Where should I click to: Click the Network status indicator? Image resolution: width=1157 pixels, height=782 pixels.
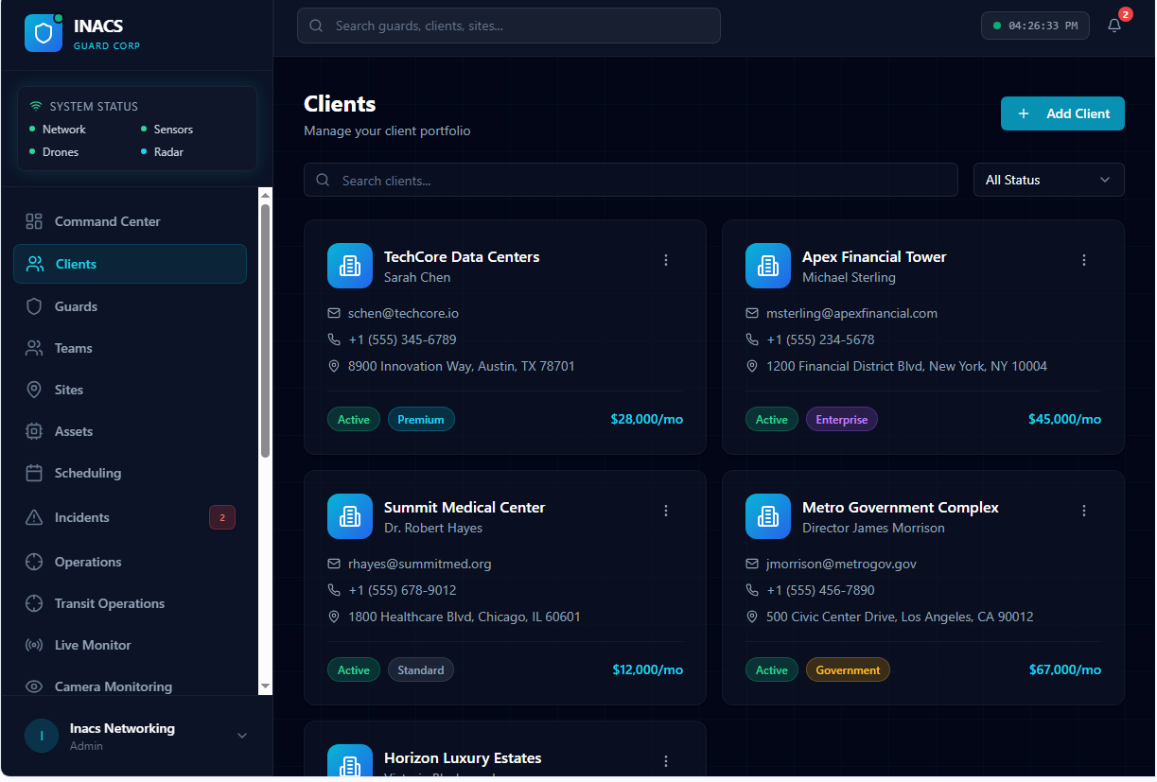(58, 130)
